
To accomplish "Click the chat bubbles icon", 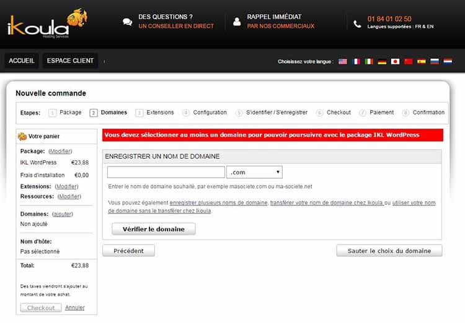I will click(128, 22).
